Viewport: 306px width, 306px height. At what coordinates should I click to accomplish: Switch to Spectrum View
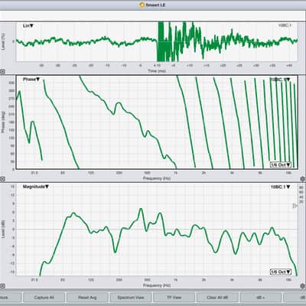131,298
